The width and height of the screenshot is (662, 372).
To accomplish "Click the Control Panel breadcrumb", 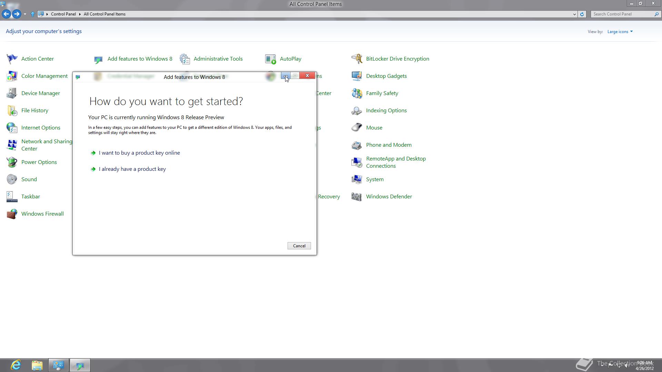I will (x=63, y=14).
